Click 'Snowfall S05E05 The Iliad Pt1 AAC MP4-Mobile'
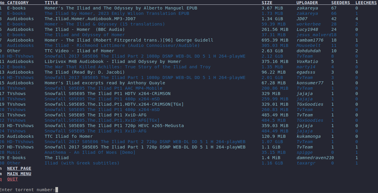This screenshot has height=193, width=378. [x=104, y=88]
